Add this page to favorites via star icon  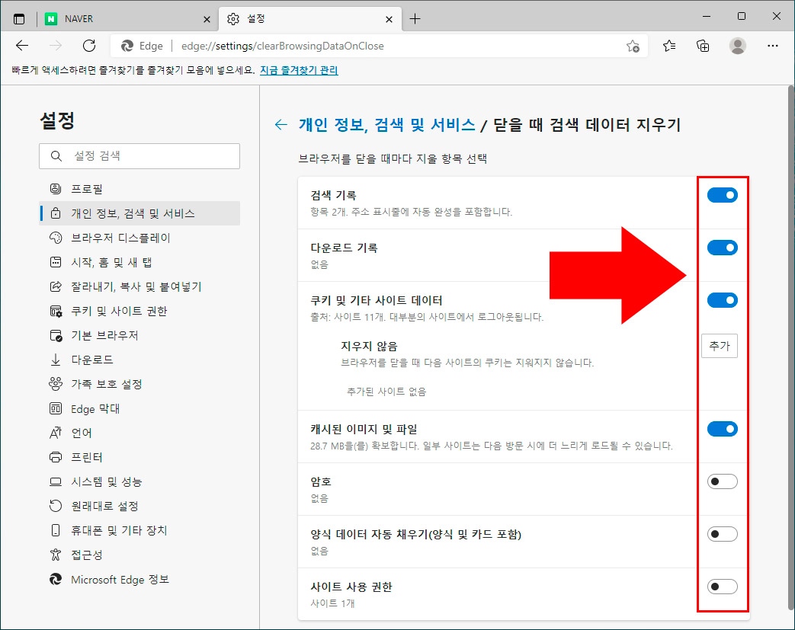(x=633, y=46)
